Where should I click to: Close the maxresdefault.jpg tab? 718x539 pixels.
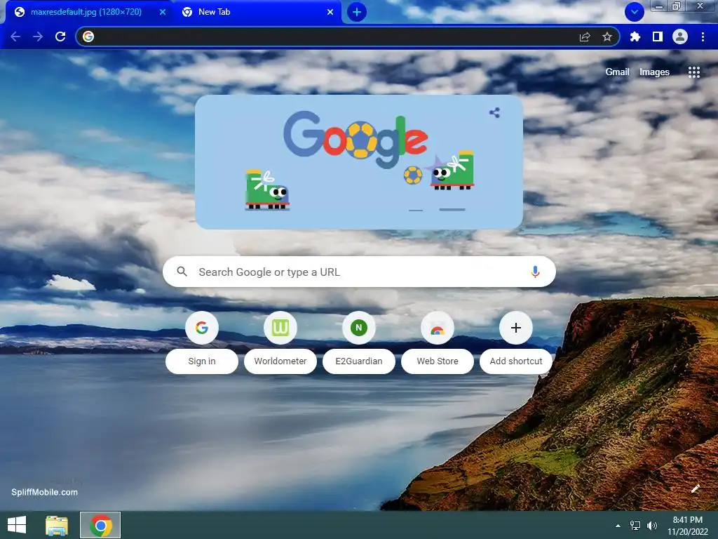[163, 12]
